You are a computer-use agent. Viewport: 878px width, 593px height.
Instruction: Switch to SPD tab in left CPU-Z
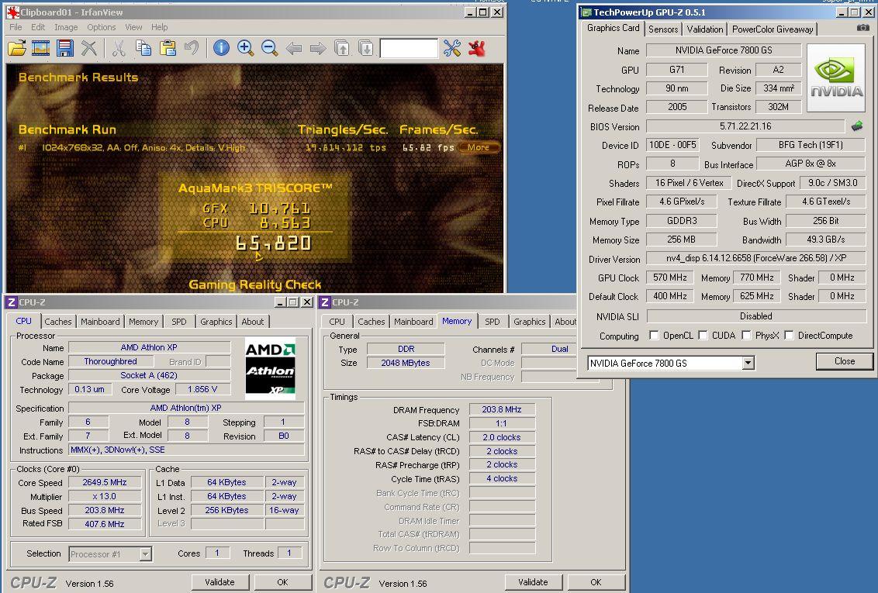coord(179,322)
